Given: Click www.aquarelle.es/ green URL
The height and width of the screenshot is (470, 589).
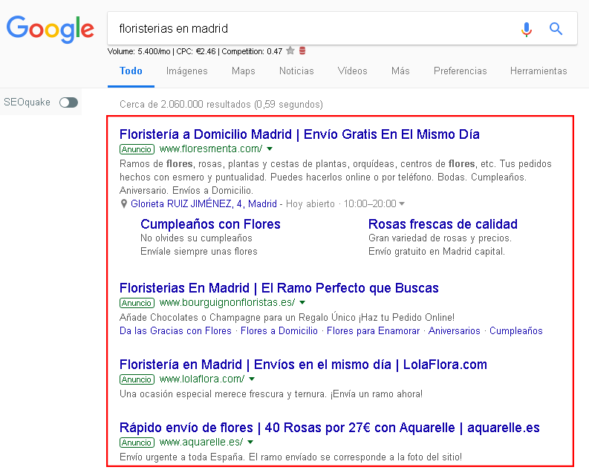Looking at the screenshot, I should pos(201,443).
